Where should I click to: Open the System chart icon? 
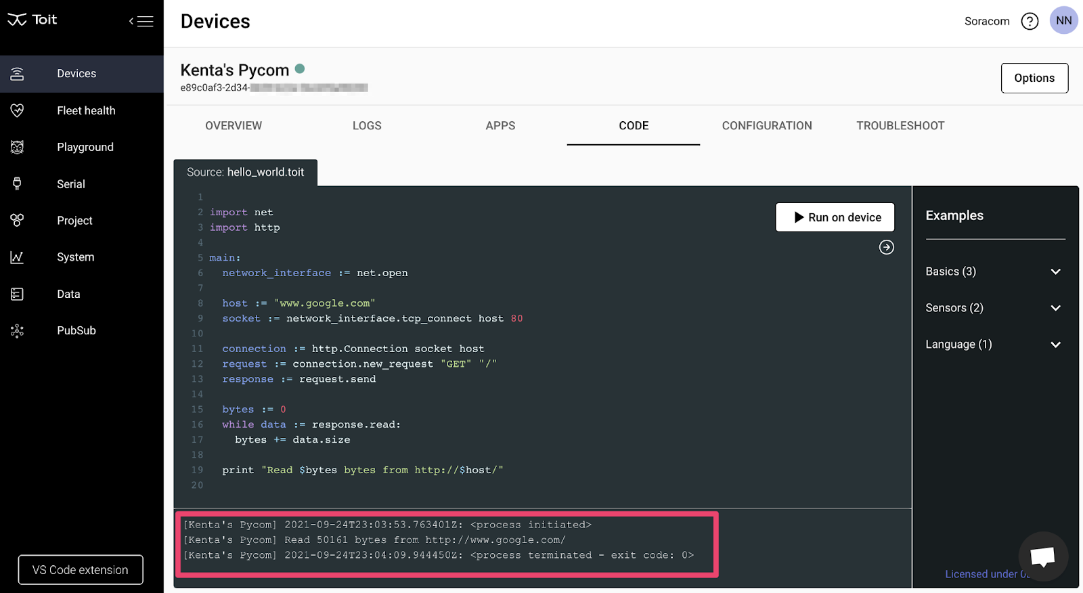pos(18,257)
